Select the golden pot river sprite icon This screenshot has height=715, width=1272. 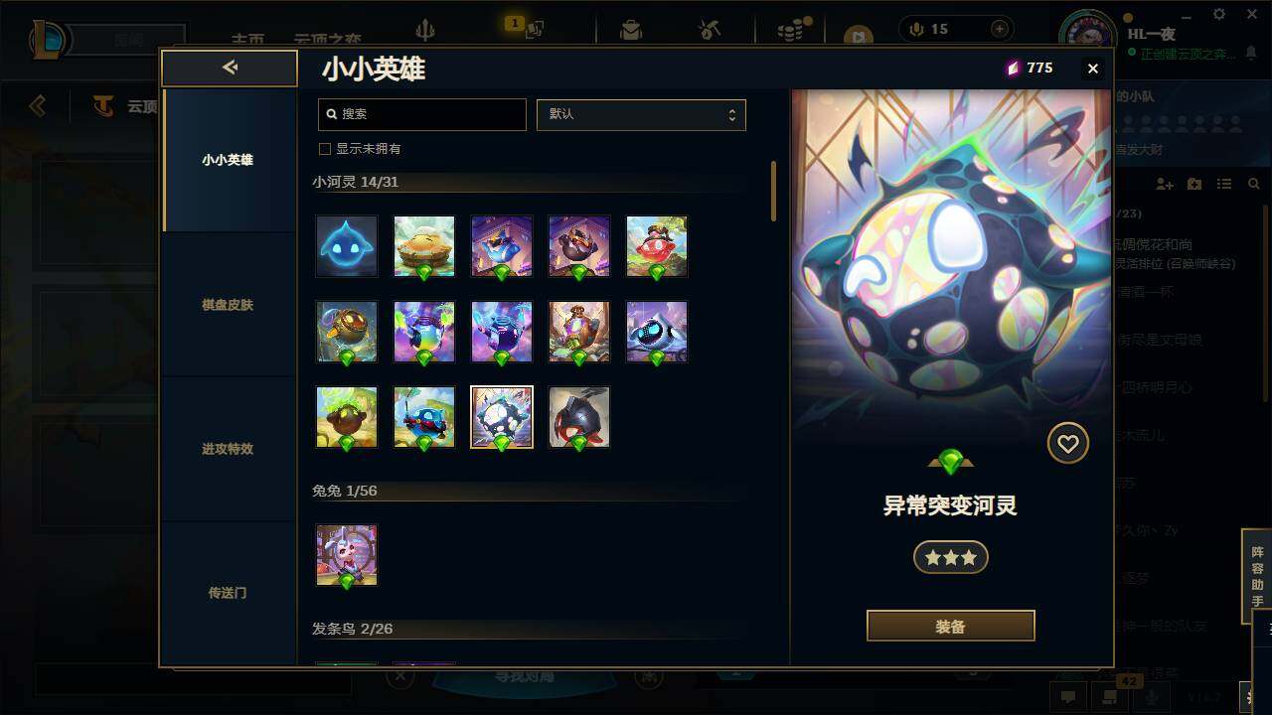click(x=347, y=332)
